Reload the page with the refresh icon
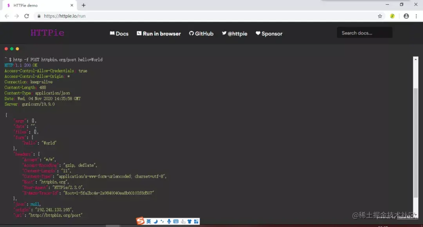Image resolution: width=423 pixels, height=227 pixels. point(27,16)
